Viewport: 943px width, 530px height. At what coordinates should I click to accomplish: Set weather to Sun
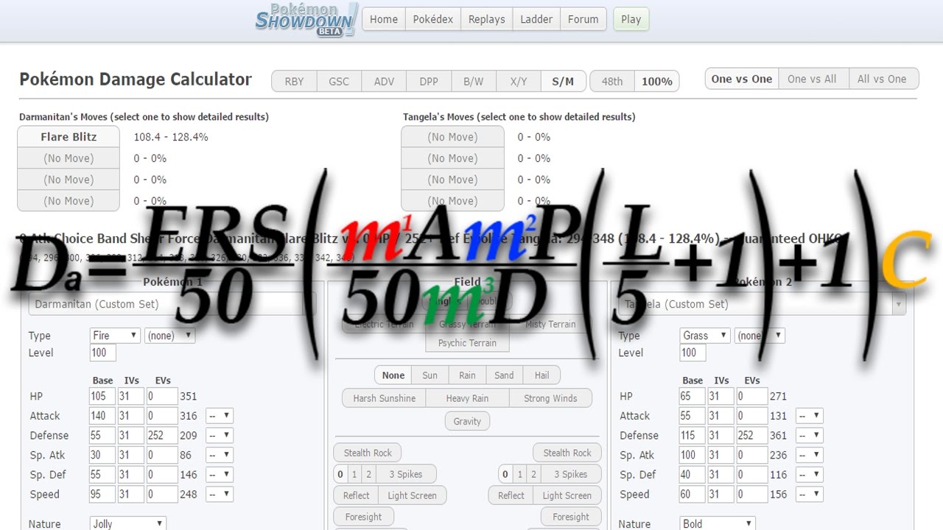(x=430, y=375)
